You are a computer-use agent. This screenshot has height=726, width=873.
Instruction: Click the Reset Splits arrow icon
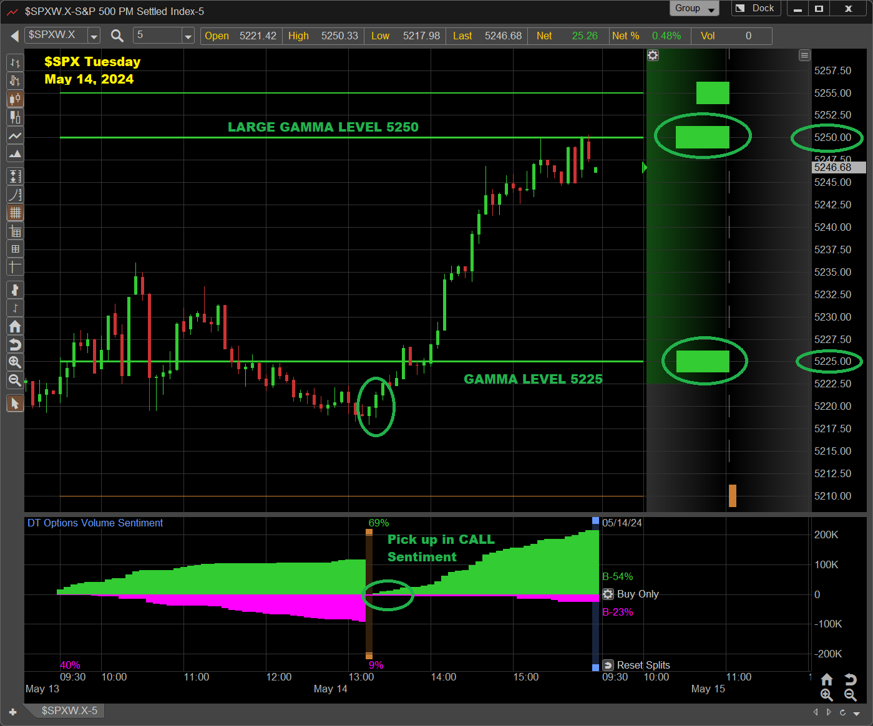coord(608,665)
